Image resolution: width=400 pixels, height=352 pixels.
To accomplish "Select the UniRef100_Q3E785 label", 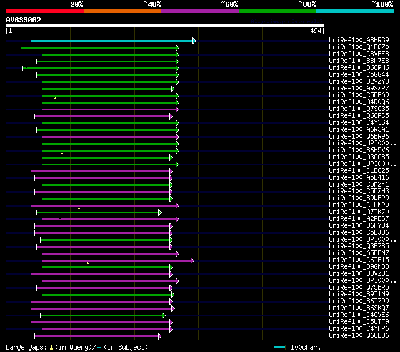I will tap(359, 247).
